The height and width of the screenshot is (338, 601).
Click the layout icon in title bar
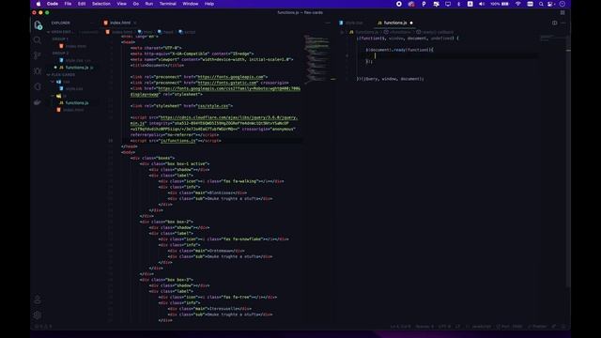point(562,12)
